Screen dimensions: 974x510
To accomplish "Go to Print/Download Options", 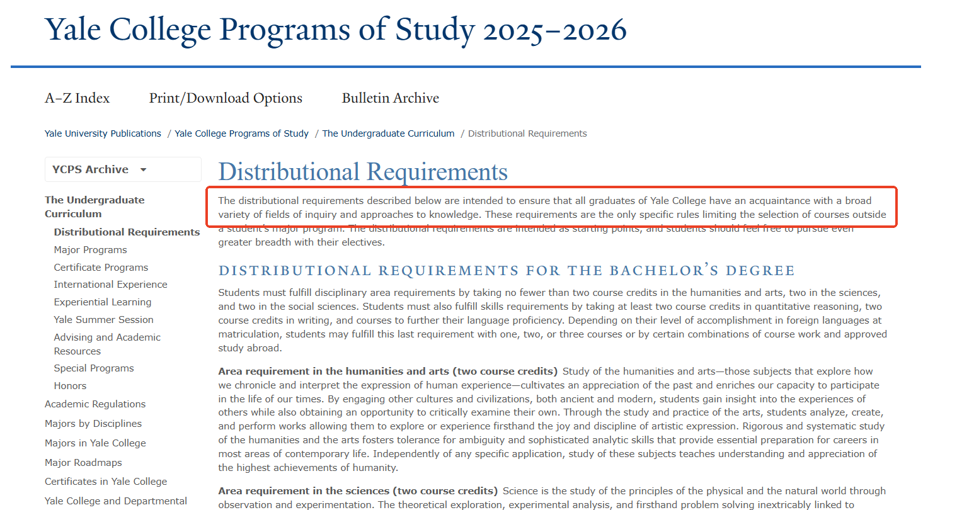I will click(226, 98).
